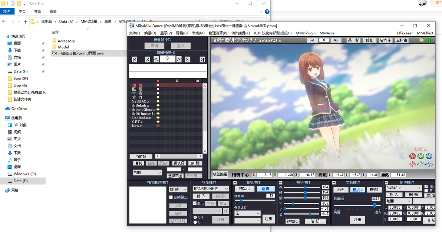442x232 pixels.
Task: Open the SvSSAO.x accessory dropdown
Action: 404,188
